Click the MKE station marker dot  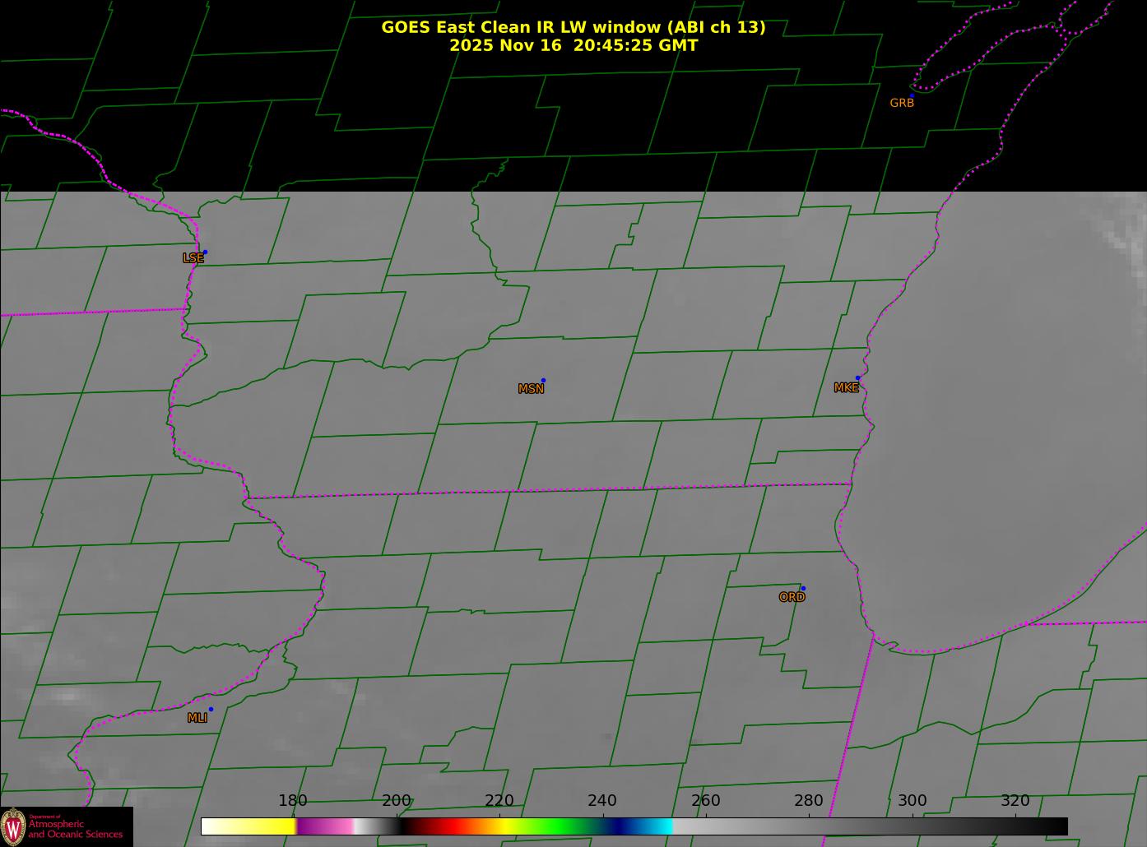point(857,378)
